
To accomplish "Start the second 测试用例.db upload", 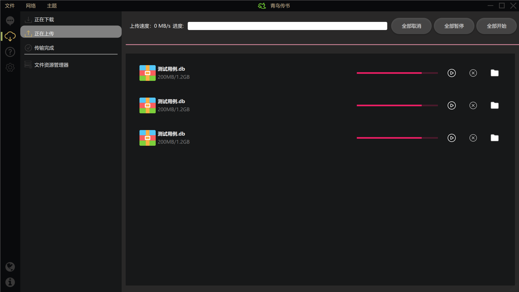I will (451, 105).
